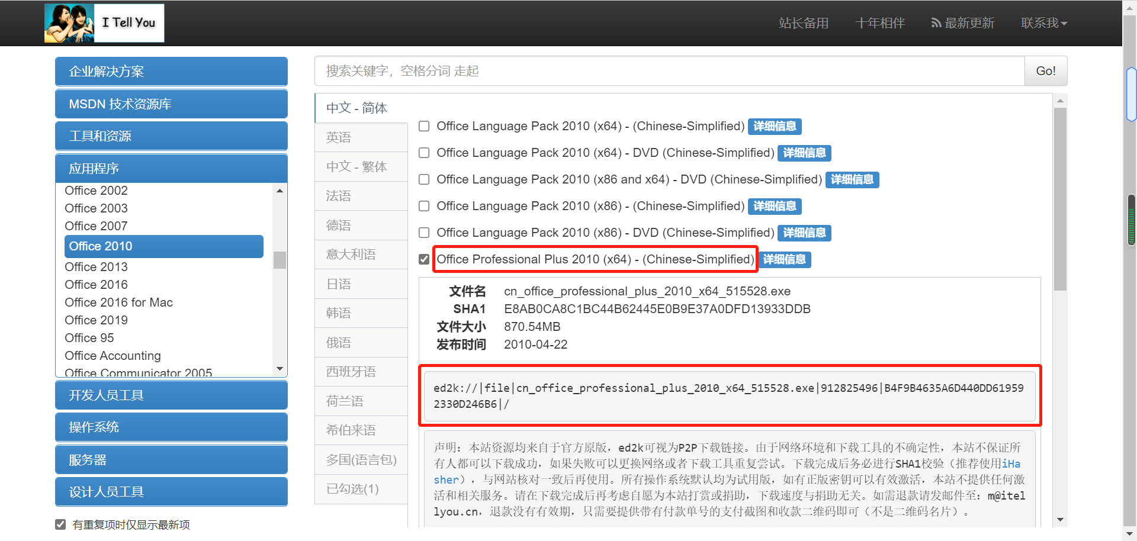Screen dimensions: 1137x541
Task: Select Office 2016 for Mac item
Action: click(x=118, y=302)
